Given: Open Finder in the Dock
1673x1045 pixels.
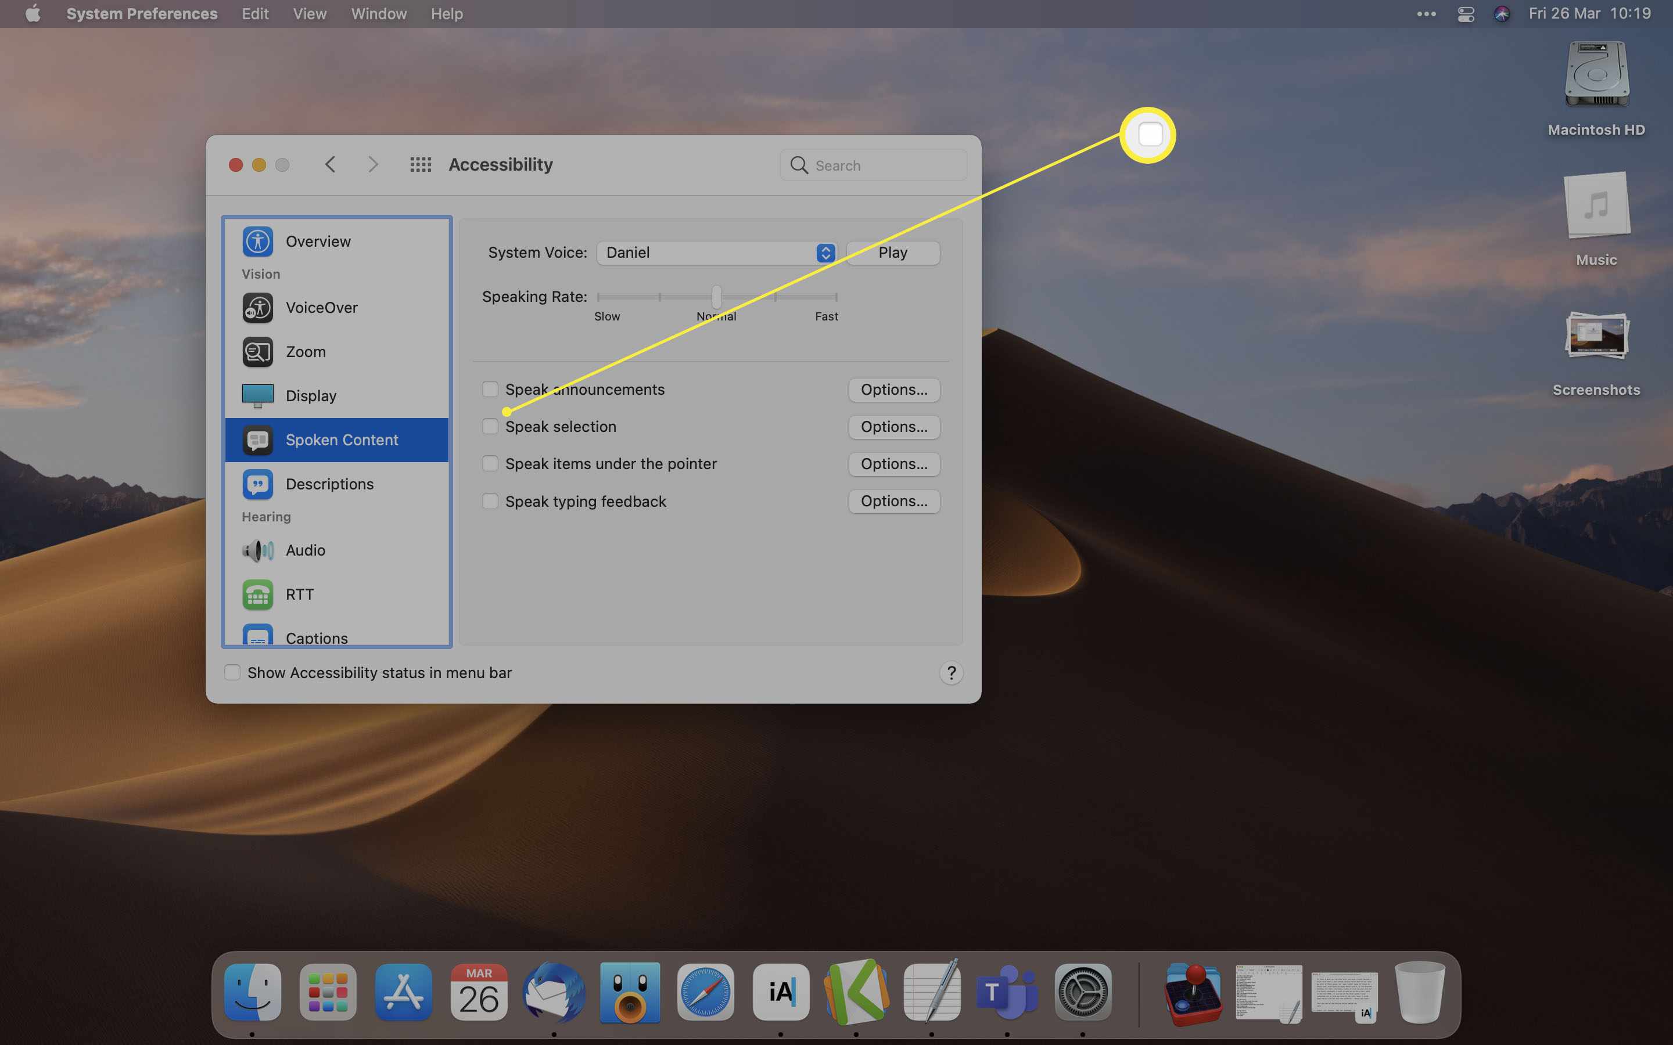Looking at the screenshot, I should [x=253, y=992].
